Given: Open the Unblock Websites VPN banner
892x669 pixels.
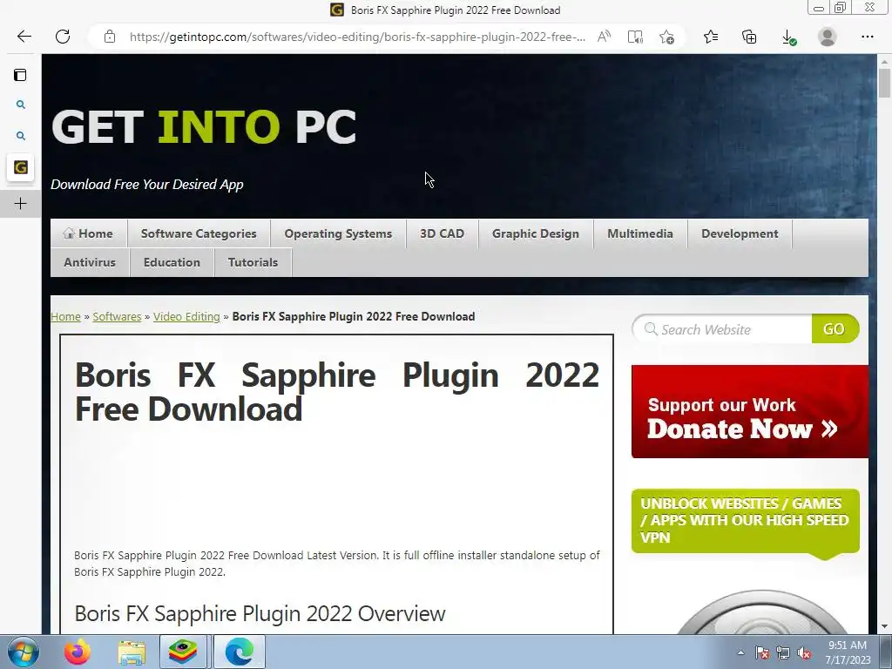Looking at the screenshot, I should (746, 521).
